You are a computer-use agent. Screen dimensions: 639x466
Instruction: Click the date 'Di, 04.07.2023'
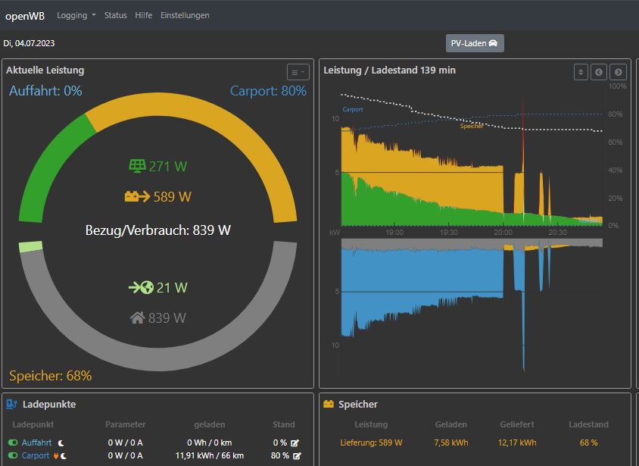29,43
